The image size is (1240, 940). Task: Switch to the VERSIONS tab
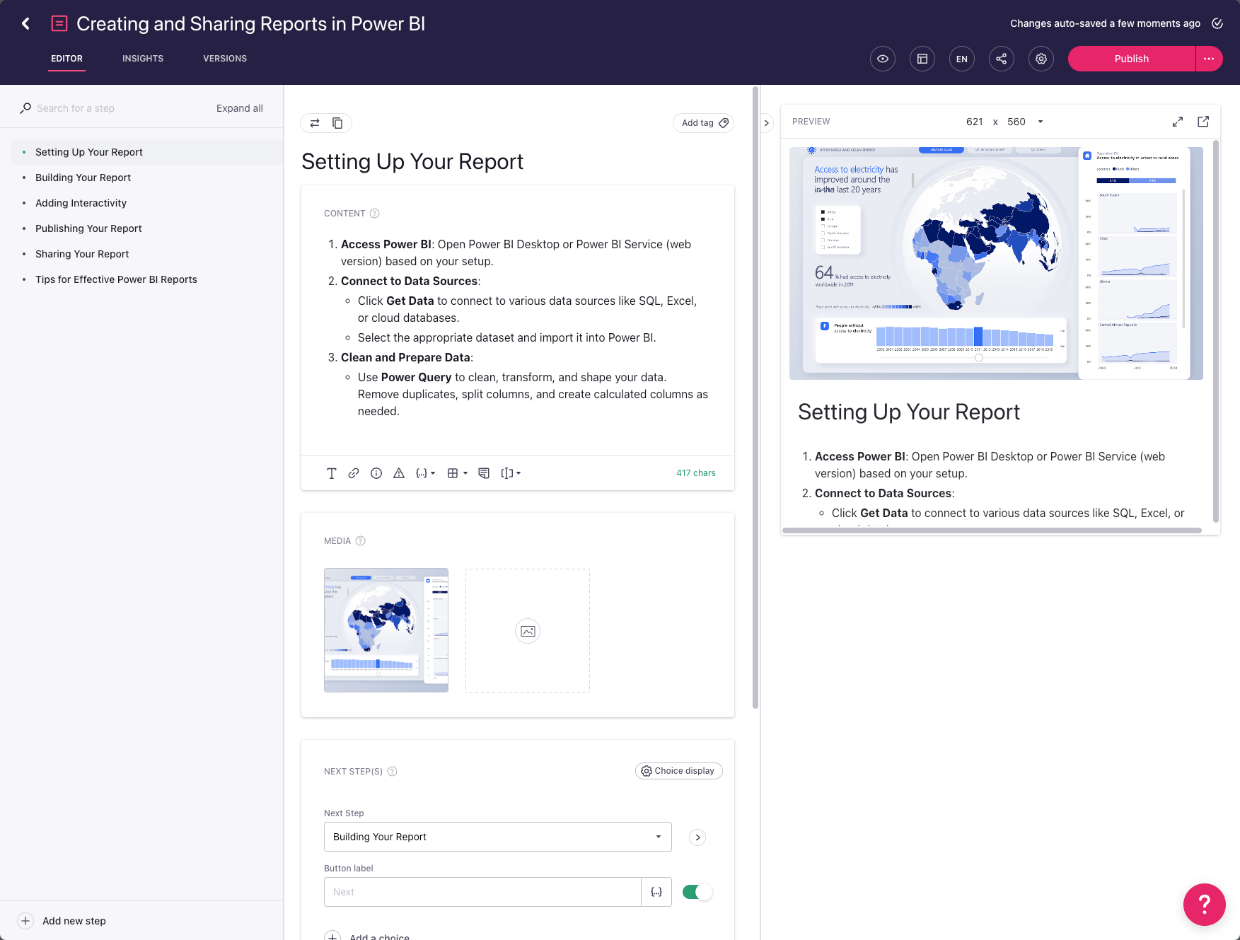tap(225, 59)
